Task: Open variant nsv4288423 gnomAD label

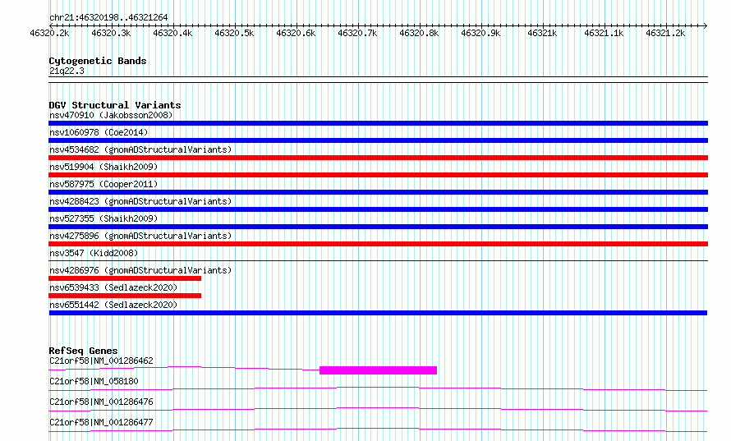Action: 140,201
